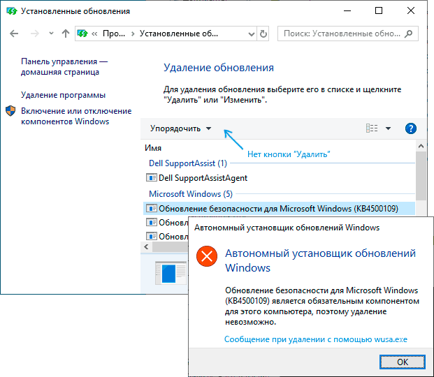
Task: Click the shield icon beside Windows components link
Action: [x=10, y=111]
